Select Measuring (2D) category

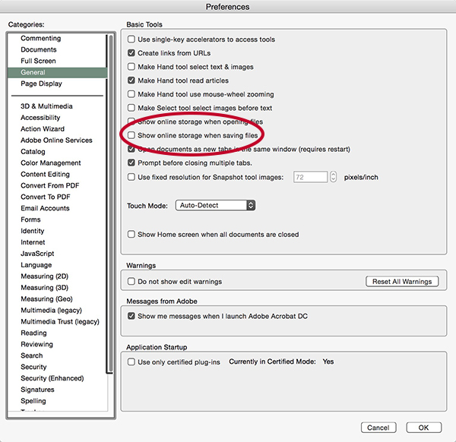[45, 276]
